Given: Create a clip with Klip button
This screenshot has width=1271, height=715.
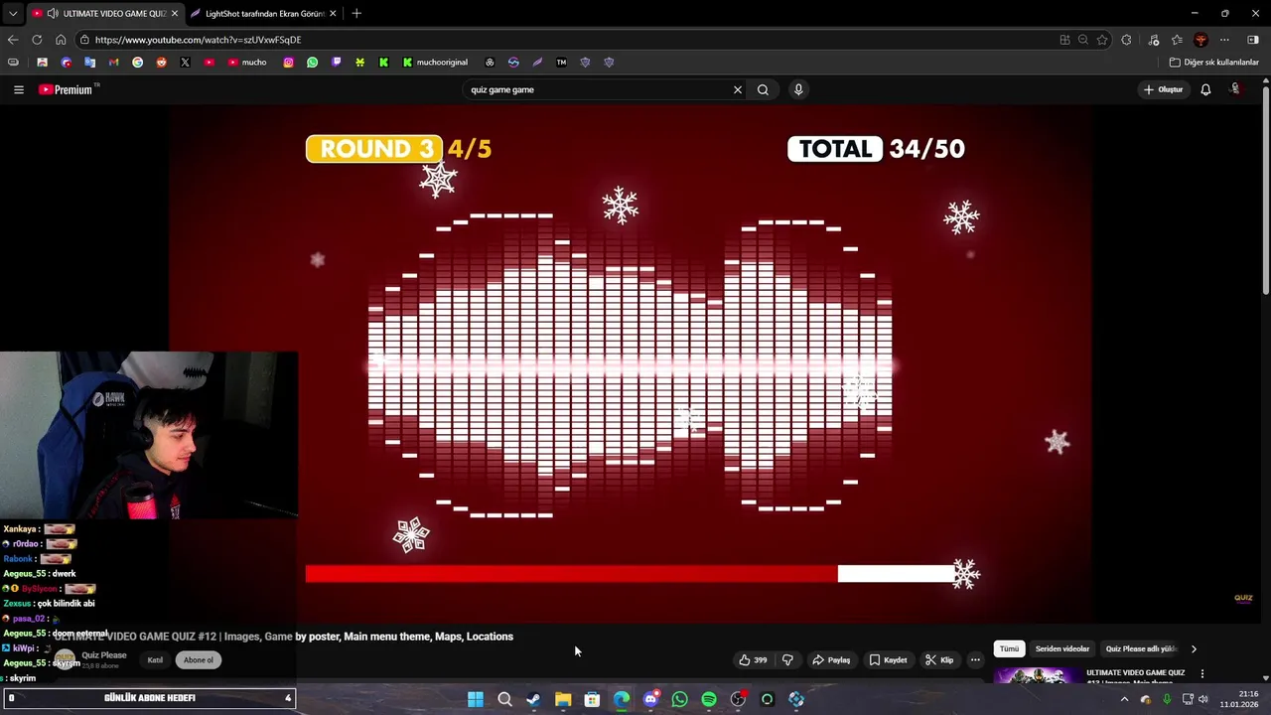Looking at the screenshot, I should (x=939, y=659).
